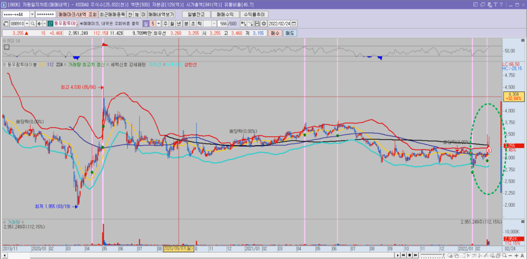Click the title bar T font icon

click(495, 4)
